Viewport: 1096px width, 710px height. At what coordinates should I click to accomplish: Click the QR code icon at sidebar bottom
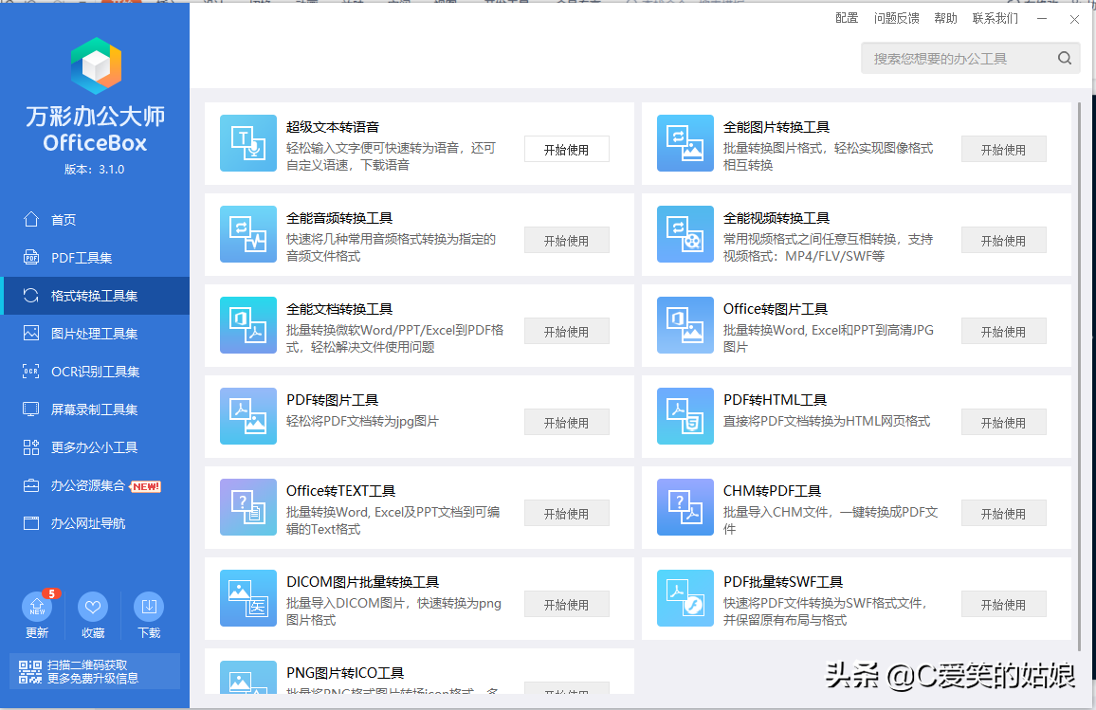pyautogui.click(x=30, y=671)
